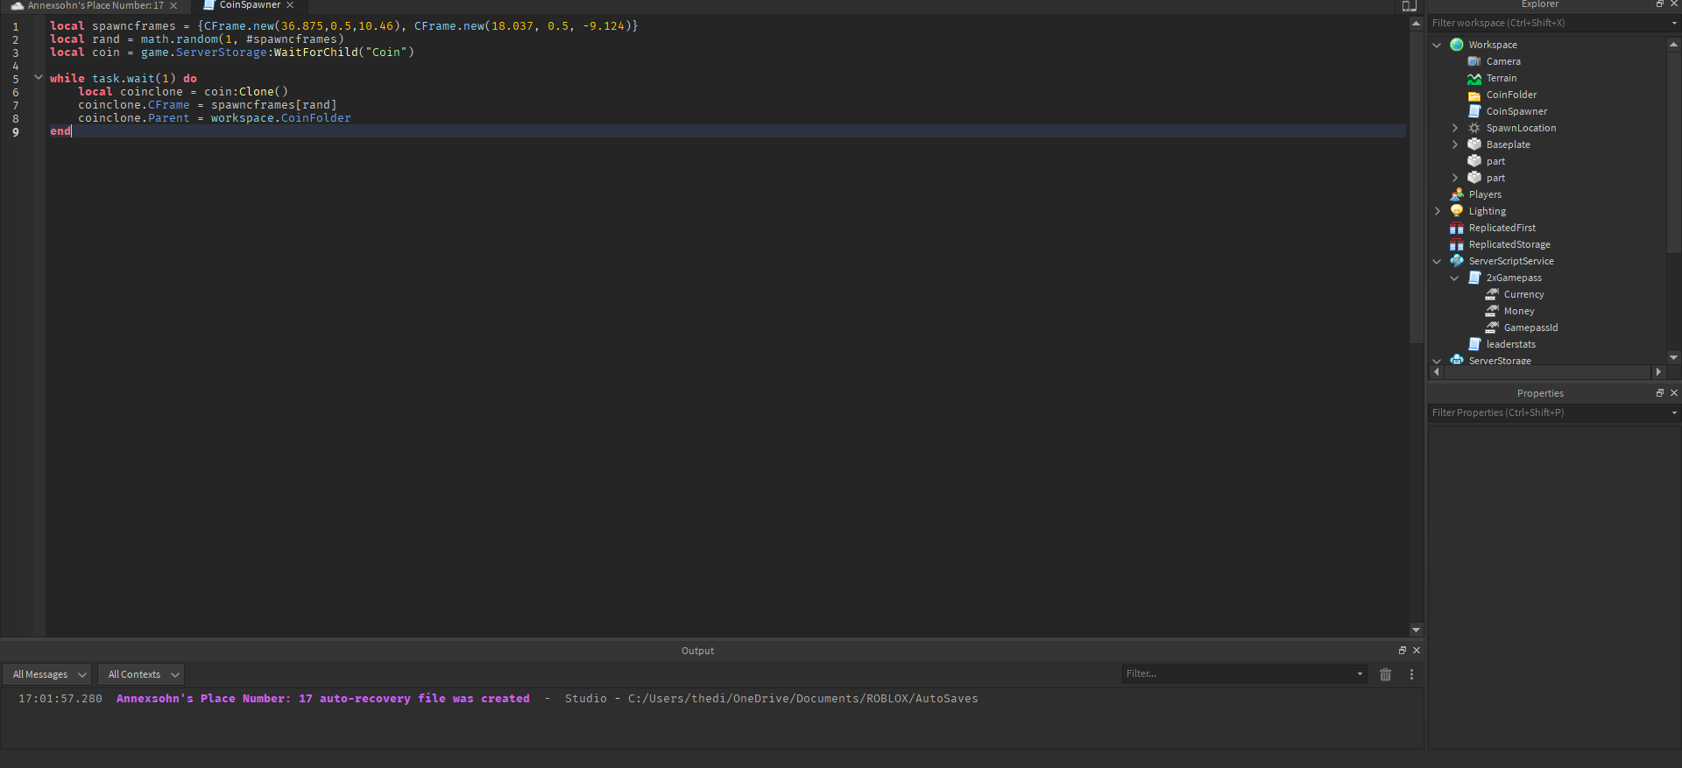The height and width of the screenshot is (768, 1682).
Task: Click the CoinFolder folder icon
Action: (x=1474, y=95)
